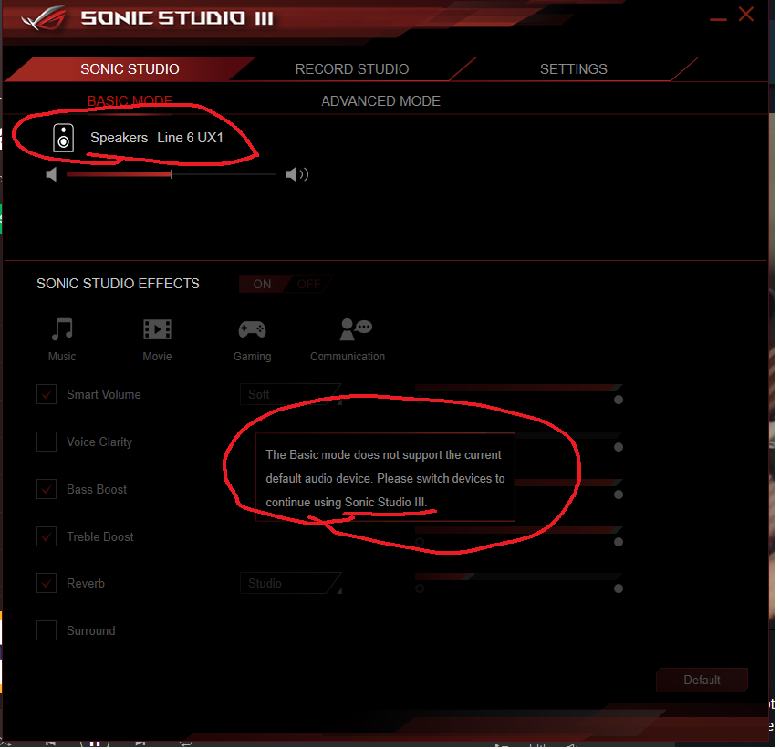Pick the Communication preset icon

[356, 329]
